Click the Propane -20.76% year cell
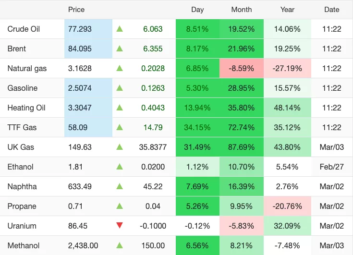 coord(287,206)
